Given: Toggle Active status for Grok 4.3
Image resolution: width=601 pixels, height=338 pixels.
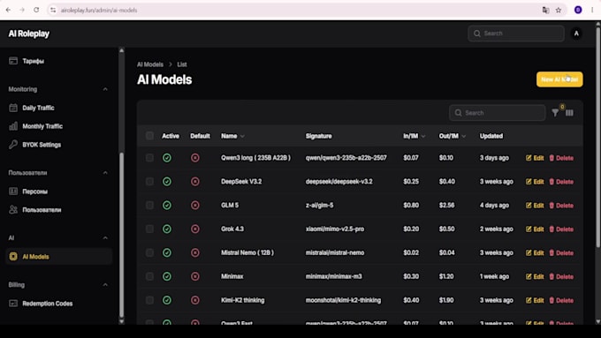Looking at the screenshot, I should [167, 229].
